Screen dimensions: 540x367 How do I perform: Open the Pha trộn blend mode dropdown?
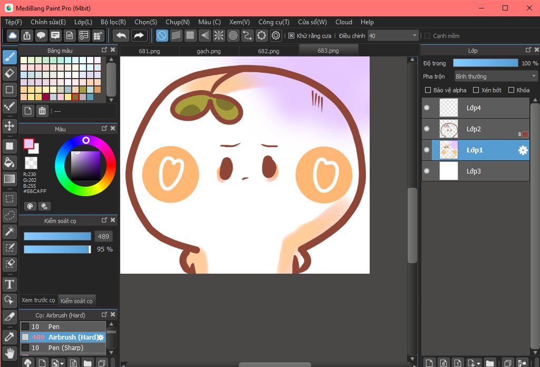(495, 76)
